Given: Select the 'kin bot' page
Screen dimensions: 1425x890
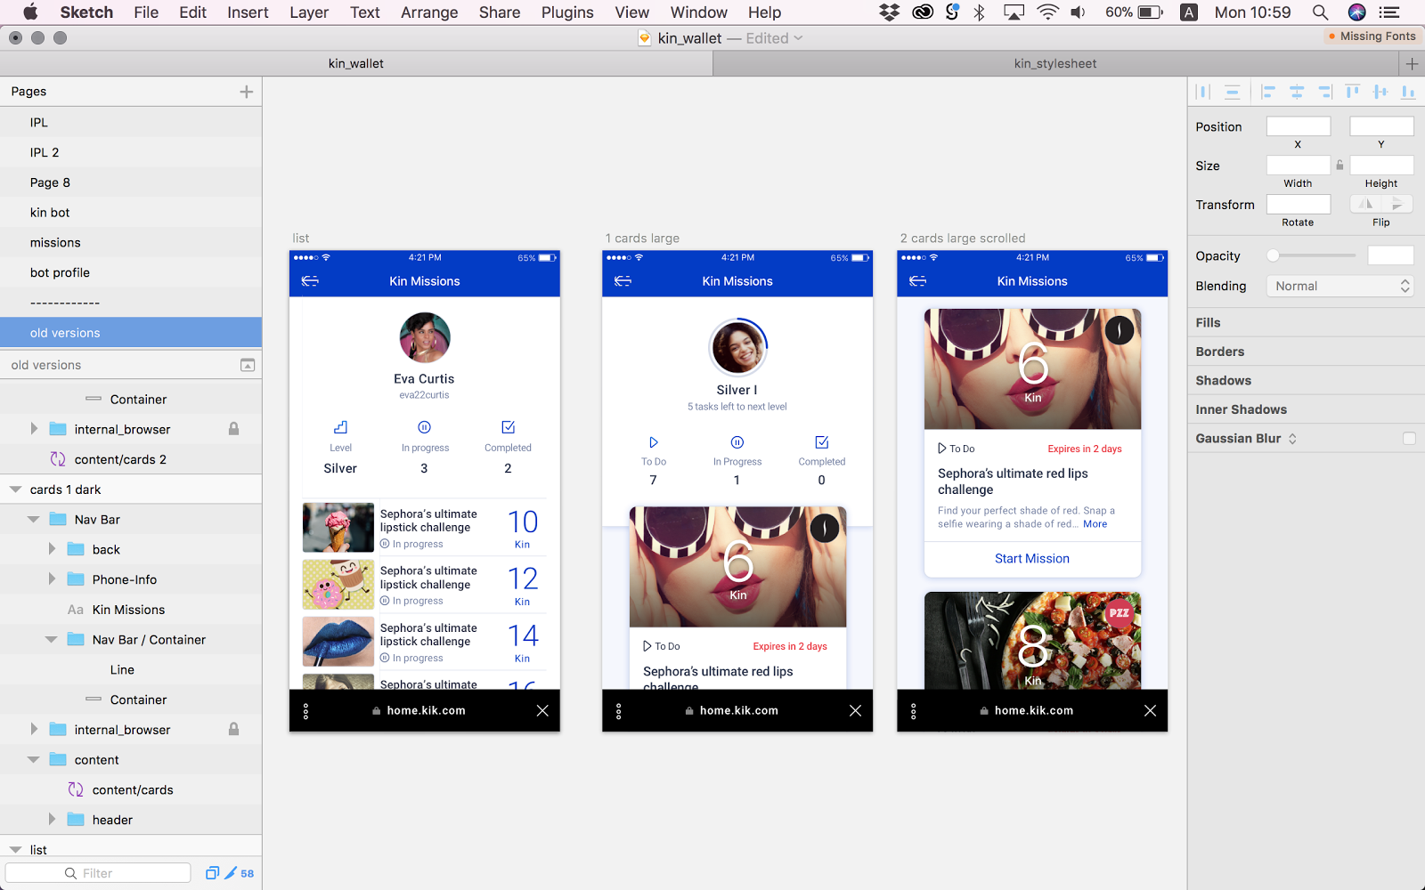Looking at the screenshot, I should [x=131, y=213].
